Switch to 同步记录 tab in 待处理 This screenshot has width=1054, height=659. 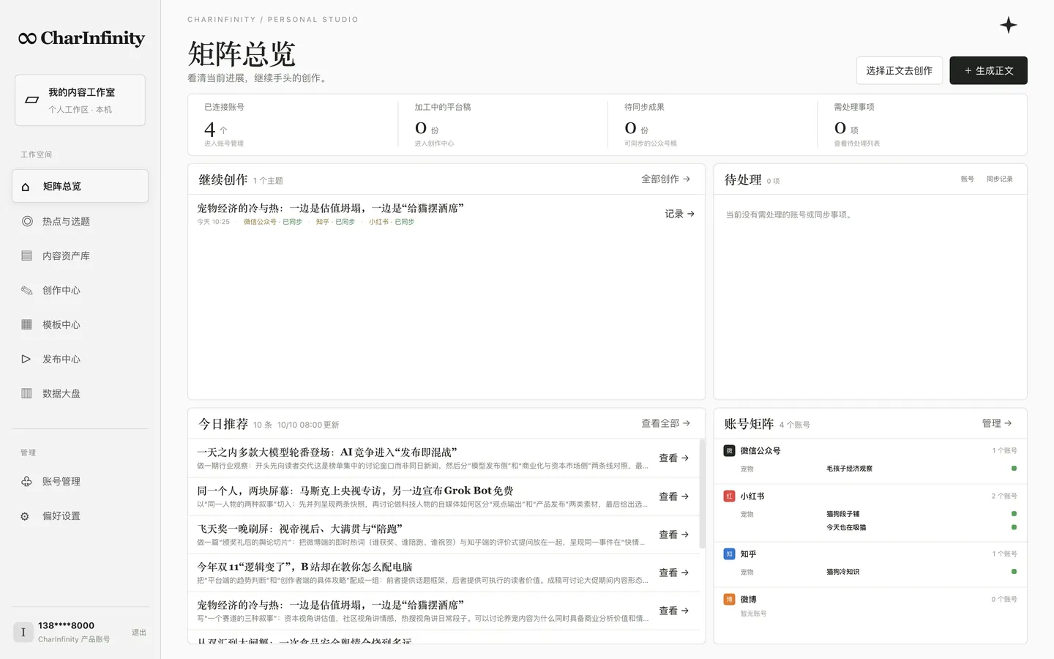(x=999, y=179)
